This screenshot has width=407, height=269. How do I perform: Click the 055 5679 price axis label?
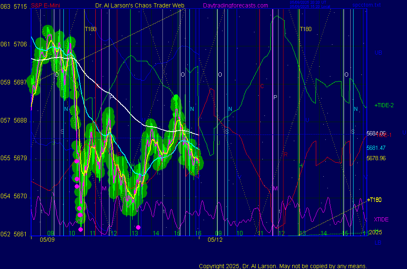(14, 158)
